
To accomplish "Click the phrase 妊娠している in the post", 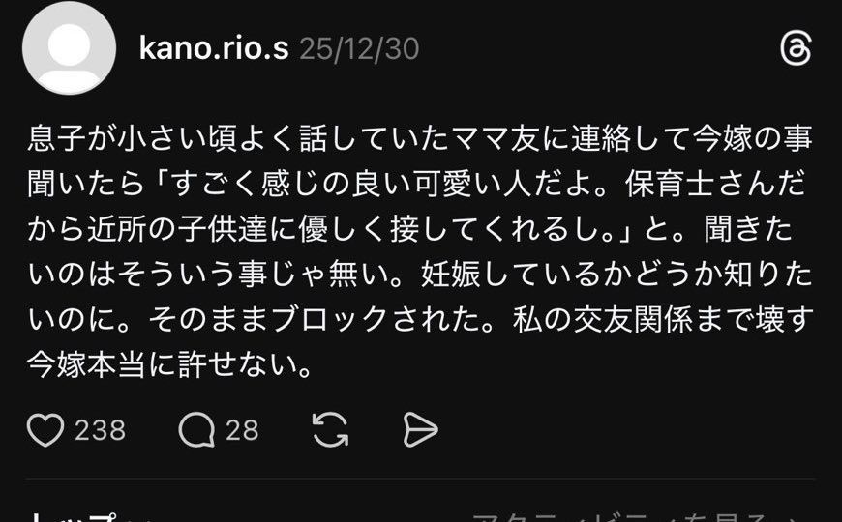I will click(510, 275).
